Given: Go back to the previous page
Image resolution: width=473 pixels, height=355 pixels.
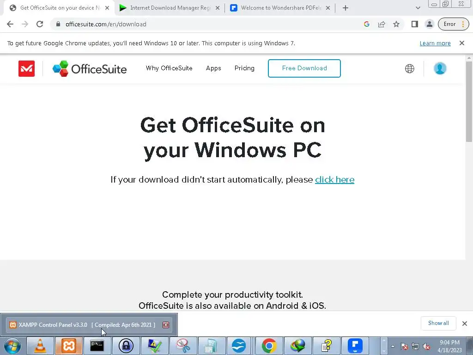Looking at the screenshot, I should [x=10, y=24].
